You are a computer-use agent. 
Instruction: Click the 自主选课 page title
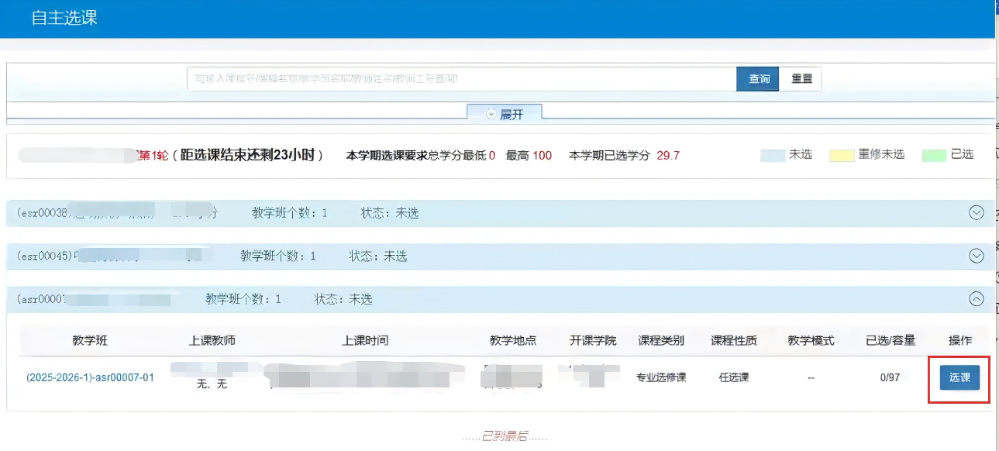click(x=64, y=18)
